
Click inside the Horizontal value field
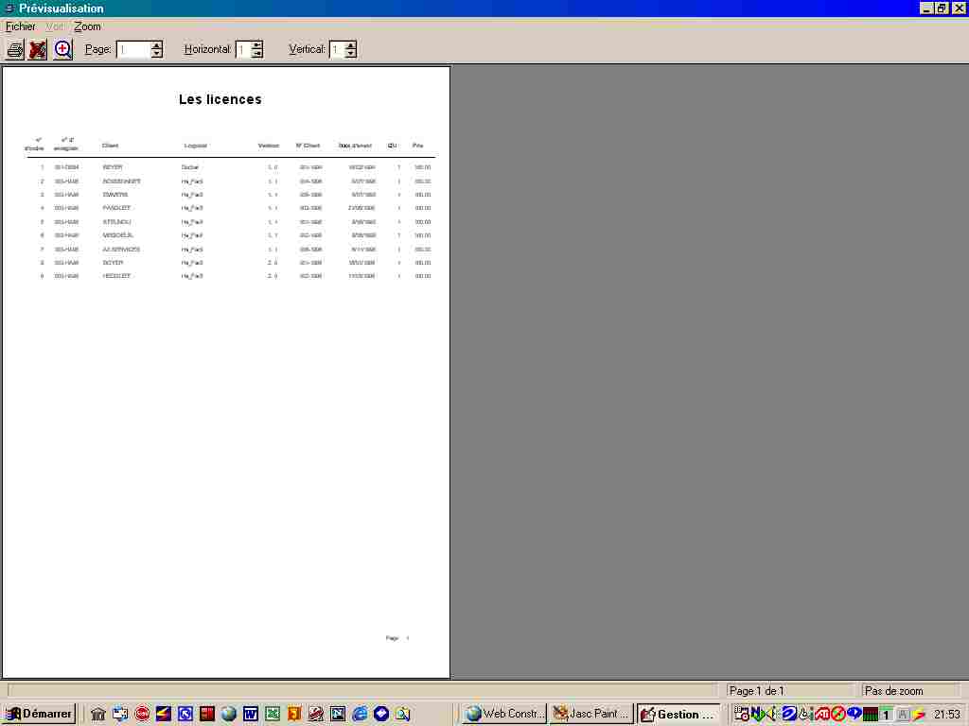[243, 49]
